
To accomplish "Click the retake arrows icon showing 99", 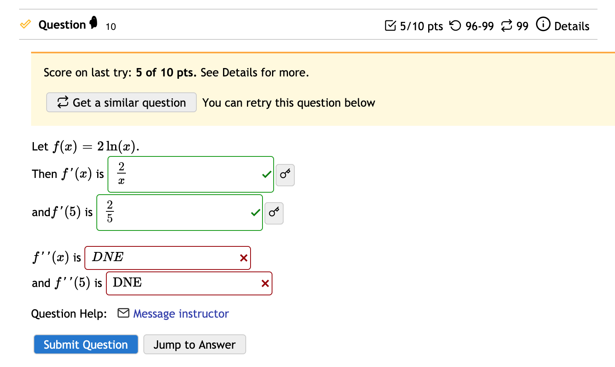I will point(506,26).
